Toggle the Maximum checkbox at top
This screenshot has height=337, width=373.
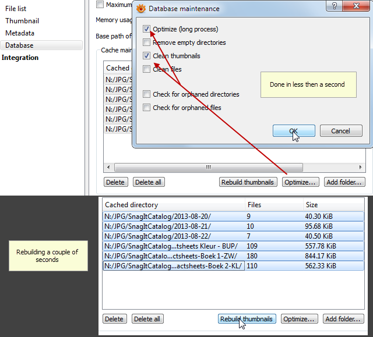coord(100,5)
